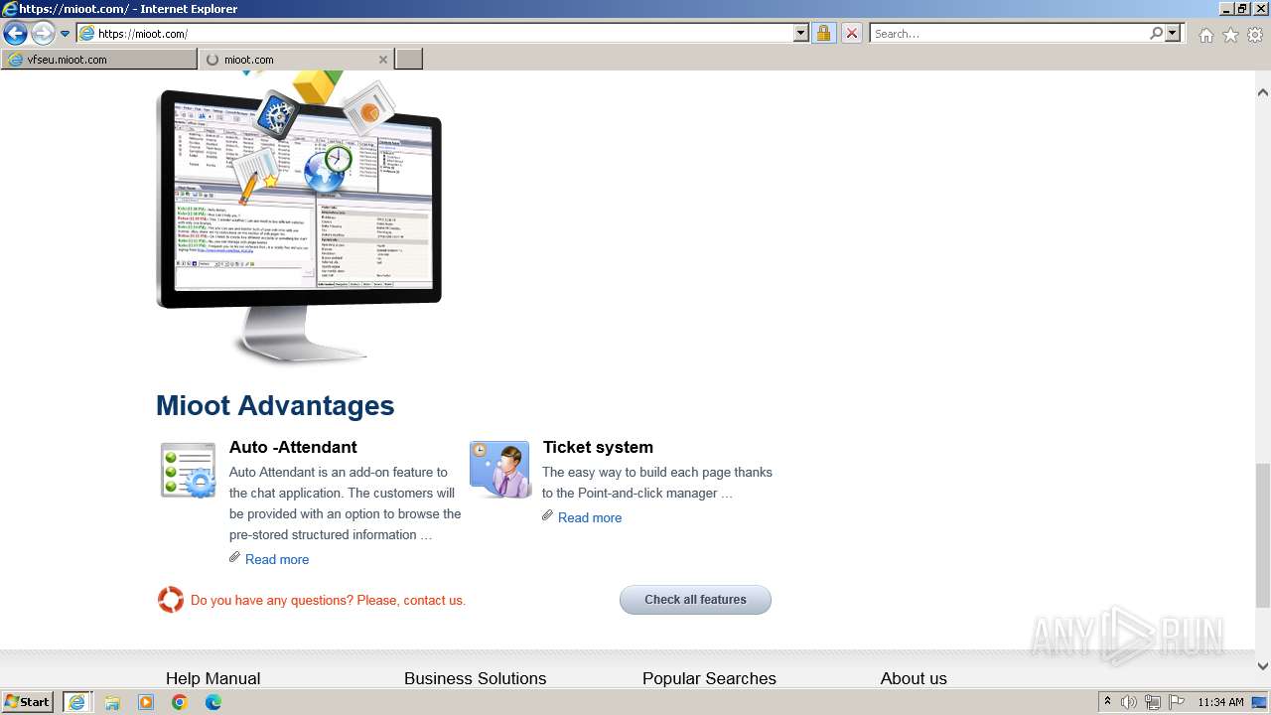Expand the address bar autocomplete dropdown
Image resolution: width=1271 pixels, height=715 pixels.
[x=801, y=34]
